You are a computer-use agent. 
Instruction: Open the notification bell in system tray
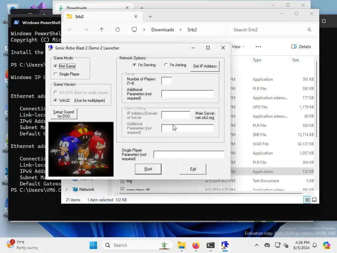click(315, 245)
